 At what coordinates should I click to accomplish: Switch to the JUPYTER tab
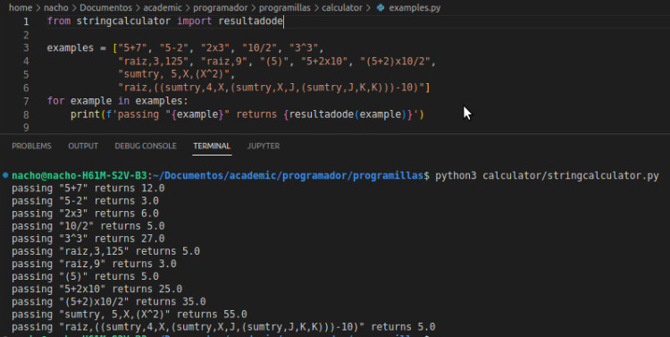[x=264, y=146]
